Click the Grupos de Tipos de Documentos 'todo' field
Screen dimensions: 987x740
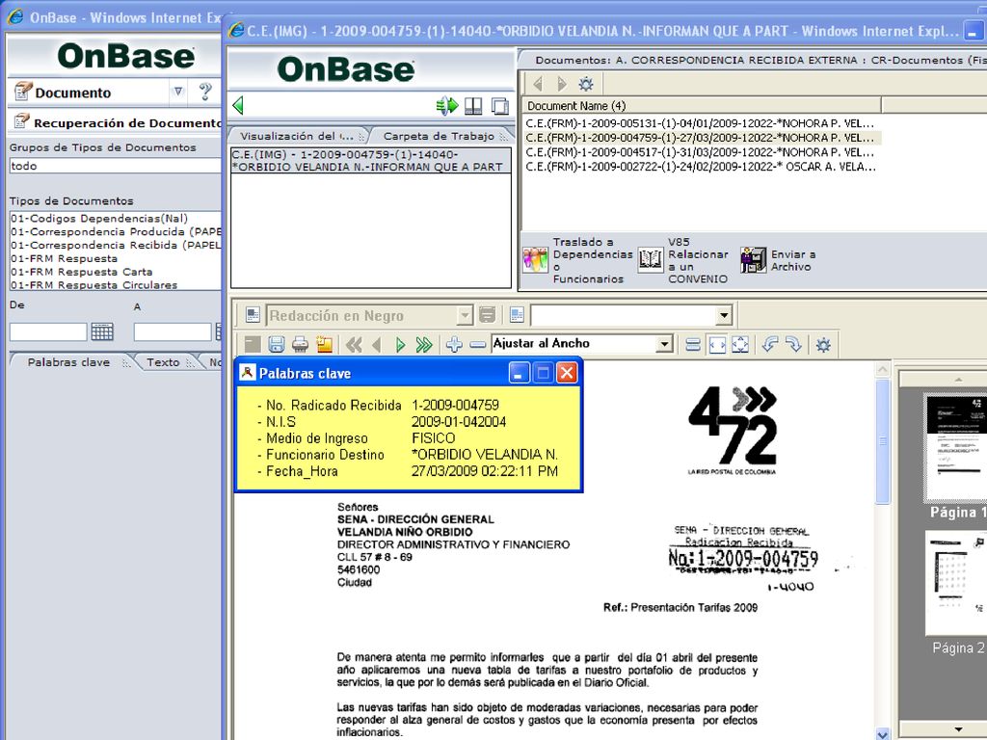click(115, 166)
